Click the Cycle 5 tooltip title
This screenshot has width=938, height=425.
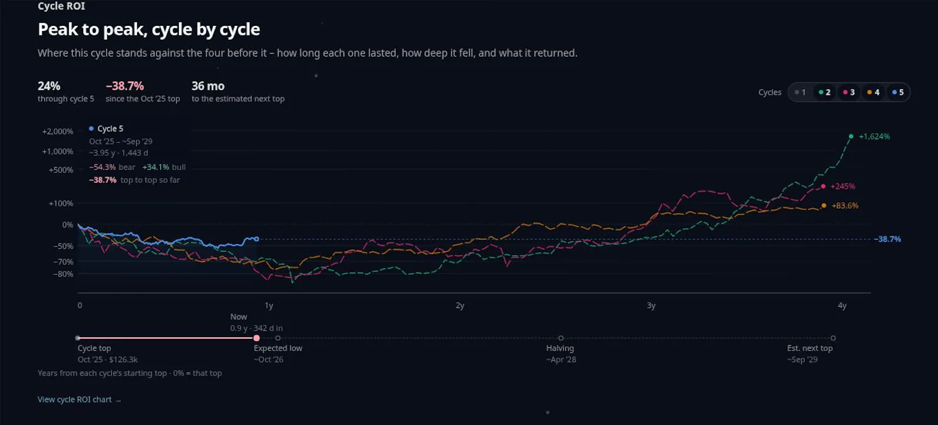coord(110,128)
